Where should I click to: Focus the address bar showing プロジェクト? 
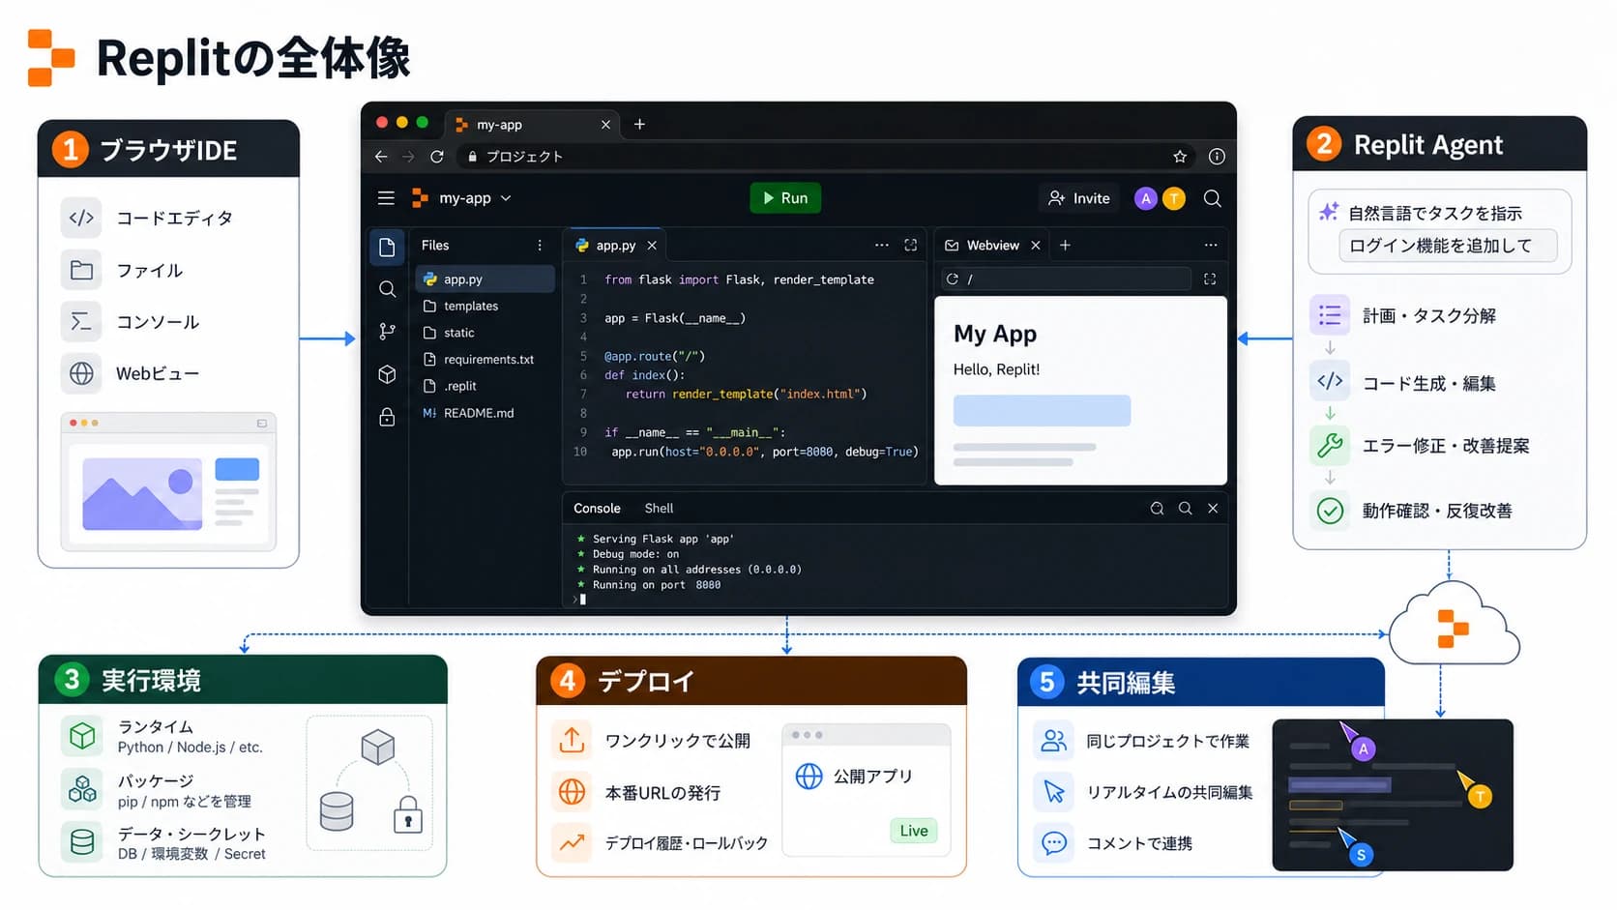(x=827, y=157)
